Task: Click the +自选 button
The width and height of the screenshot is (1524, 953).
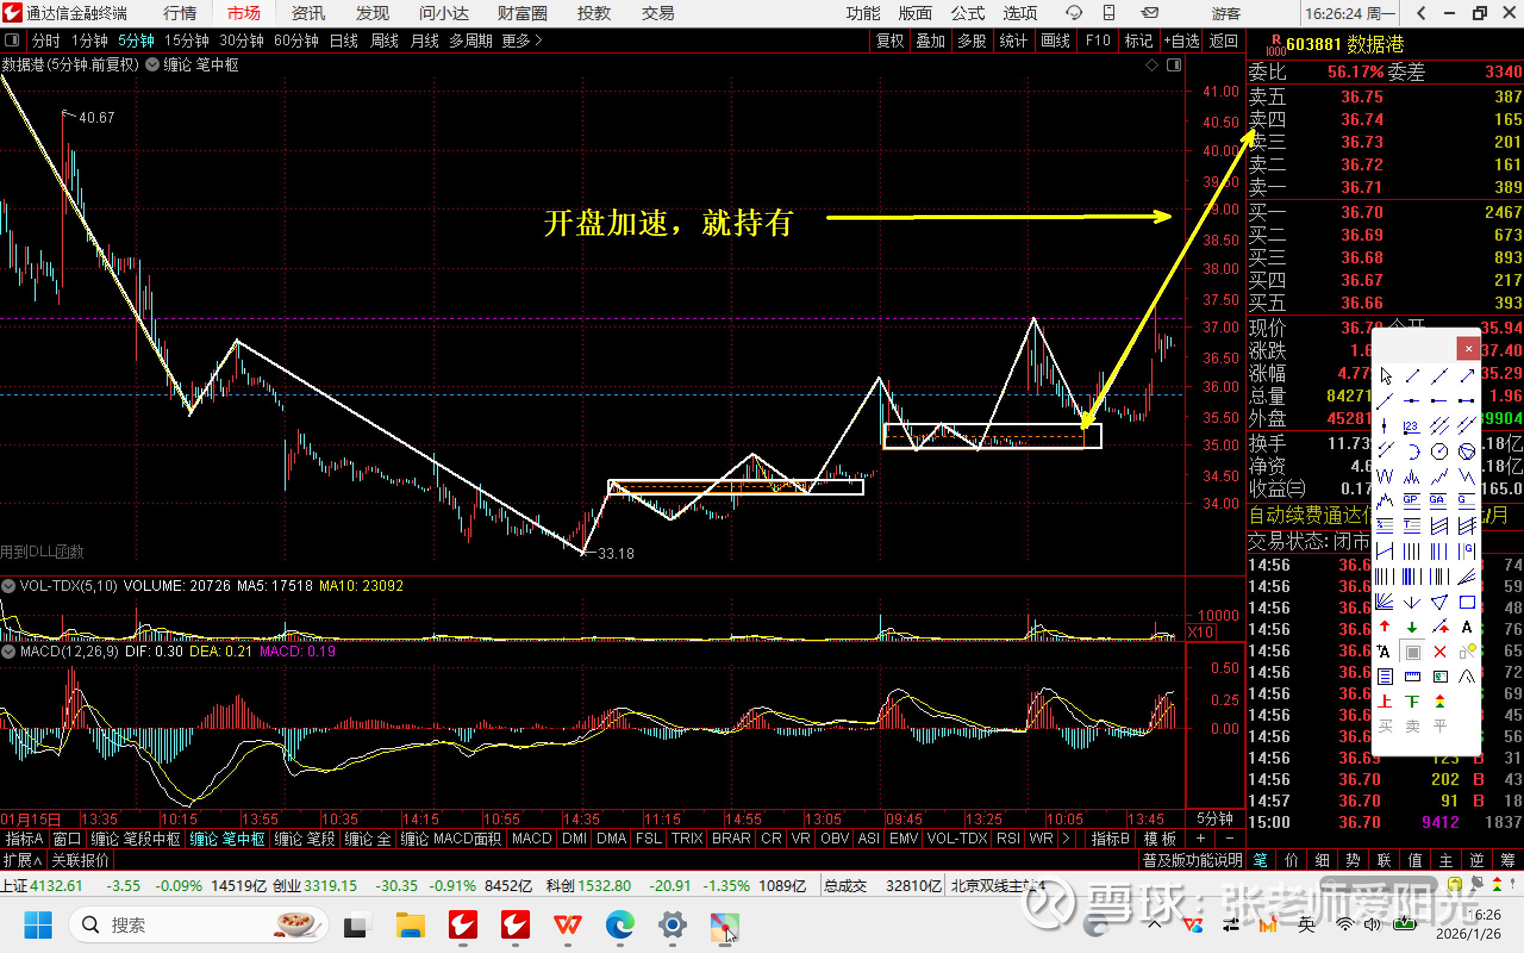Action: point(1182,41)
